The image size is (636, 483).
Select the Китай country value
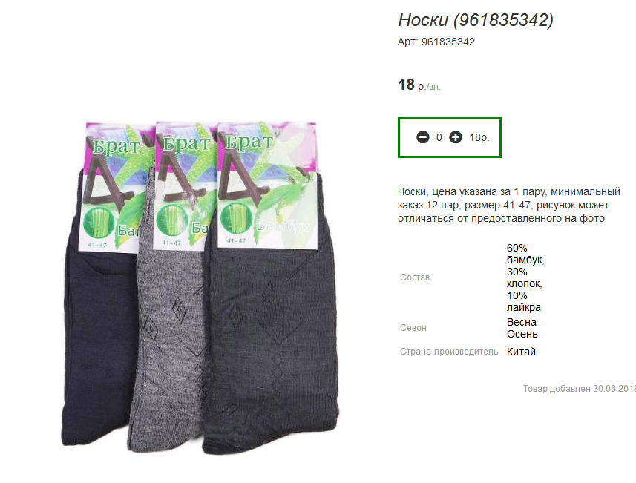coord(521,352)
